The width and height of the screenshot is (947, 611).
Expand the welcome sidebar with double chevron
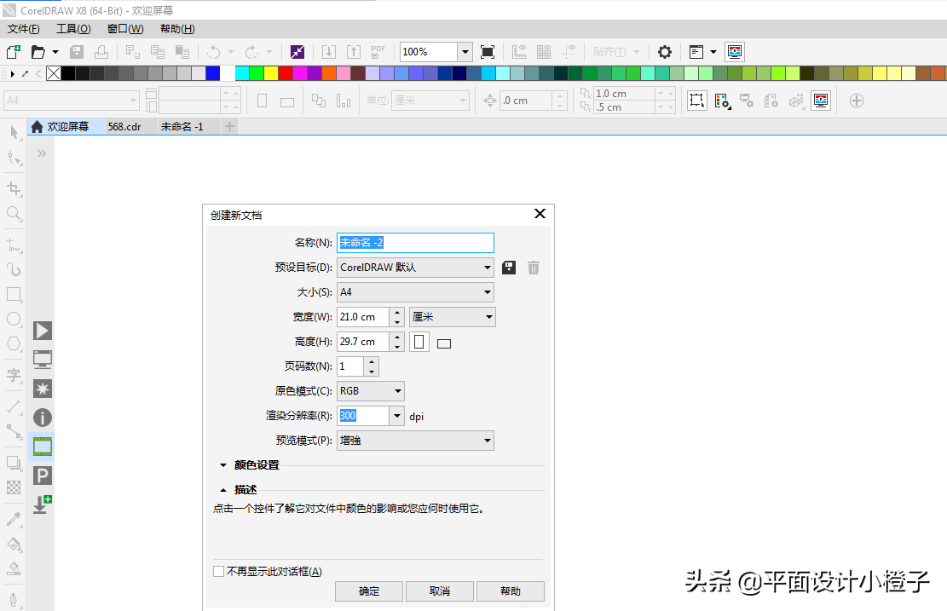coord(42,153)
